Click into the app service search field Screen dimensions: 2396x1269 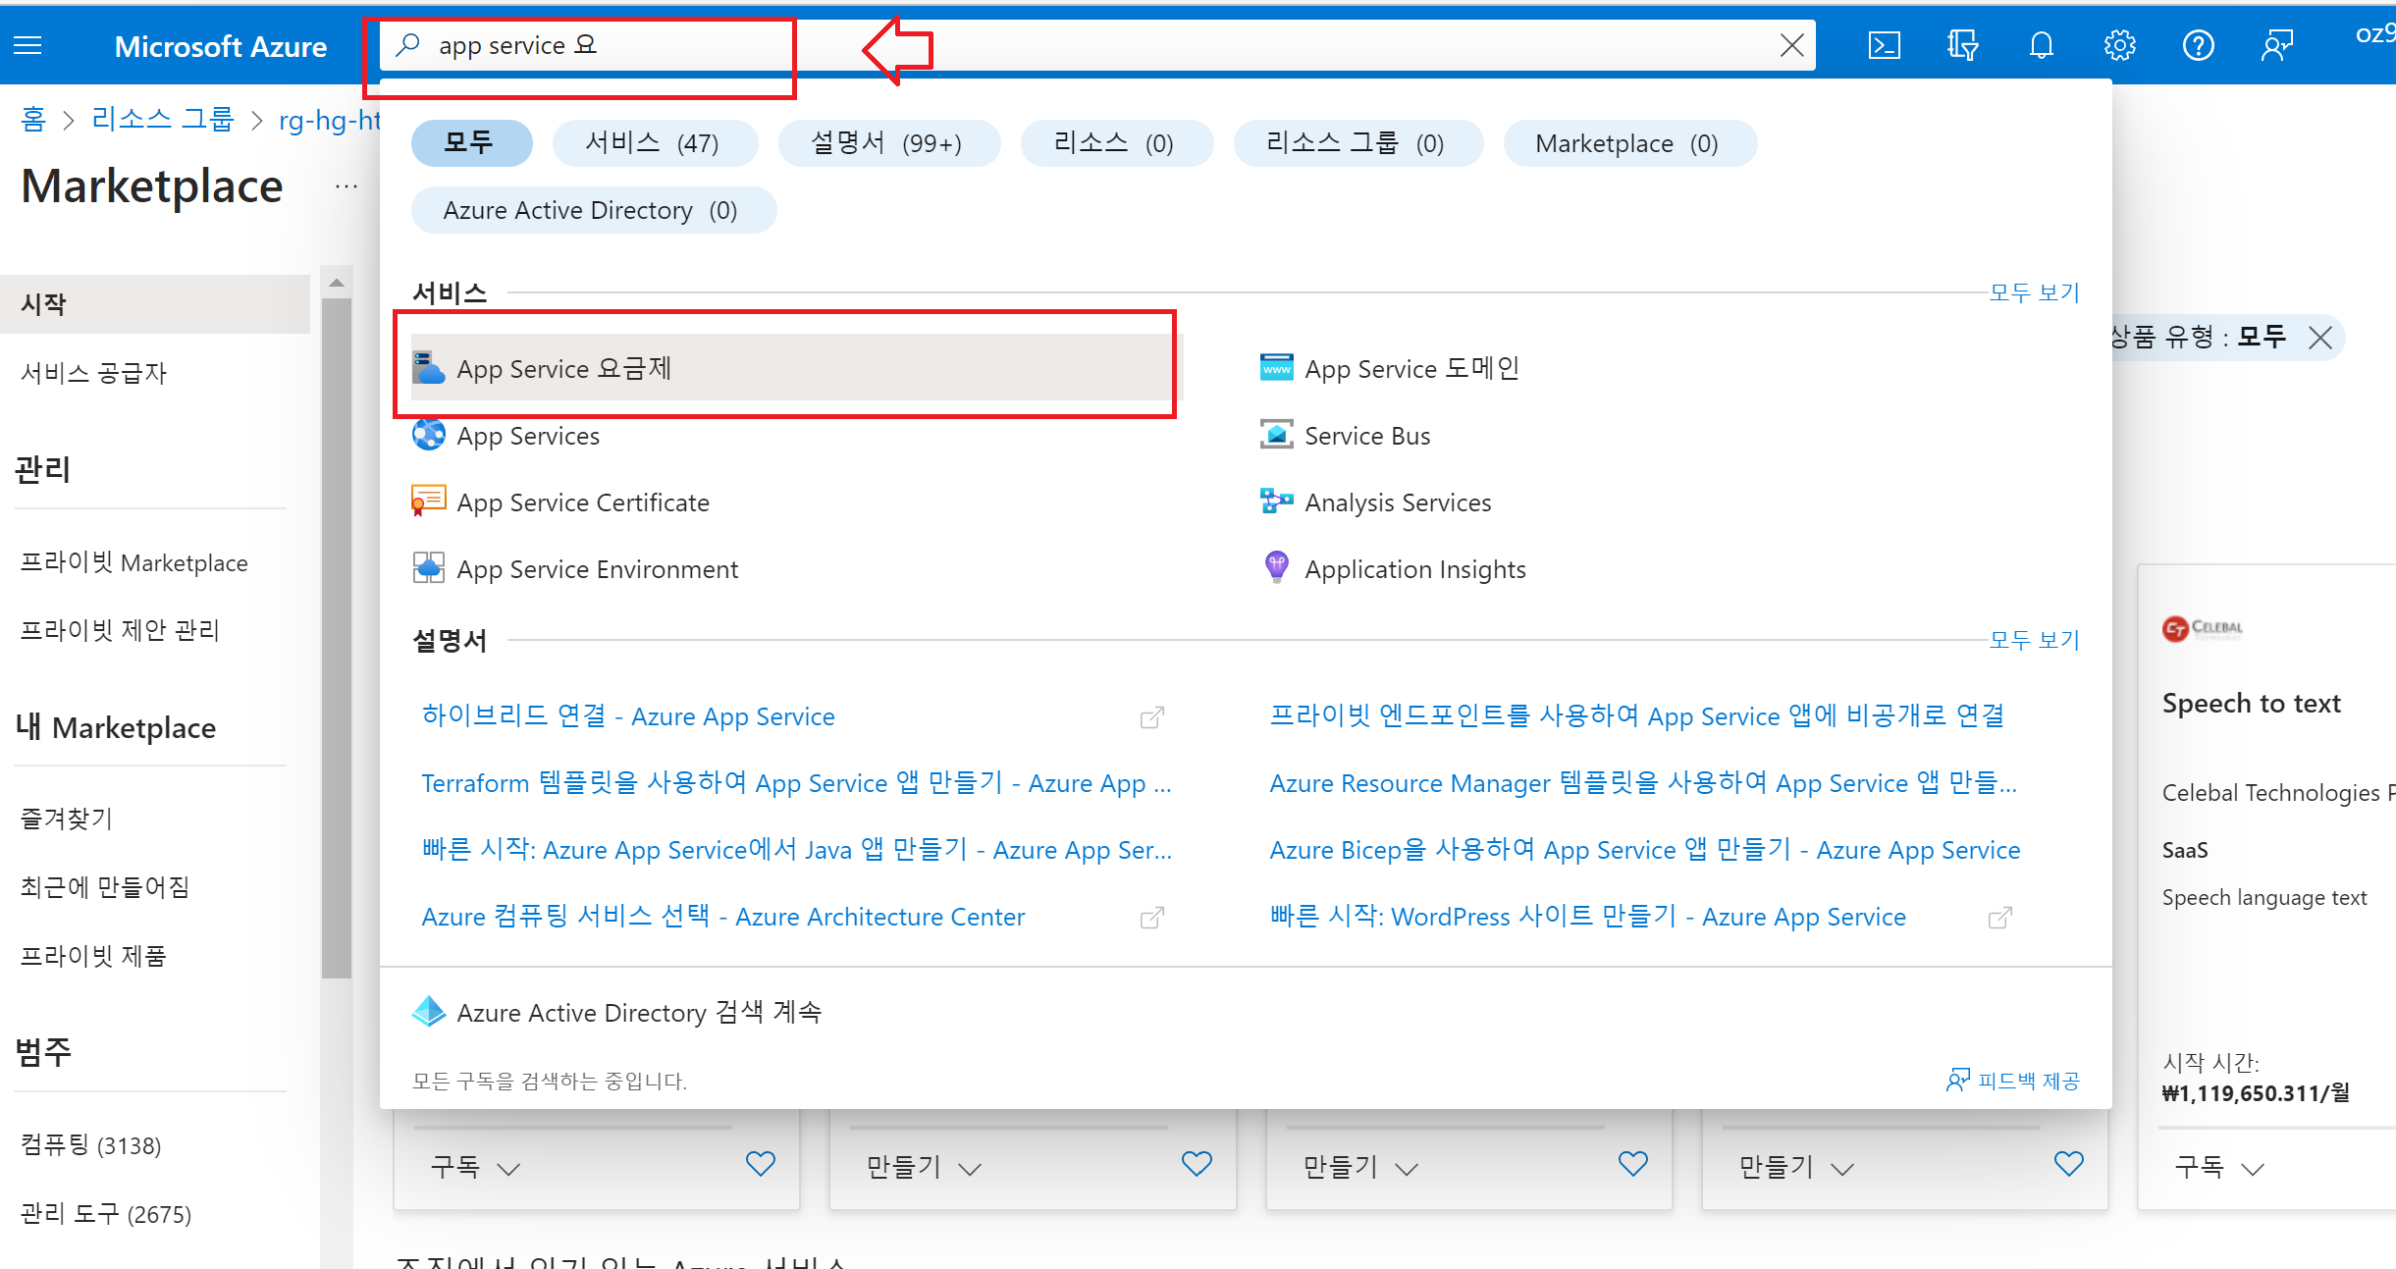point(1080,45)
